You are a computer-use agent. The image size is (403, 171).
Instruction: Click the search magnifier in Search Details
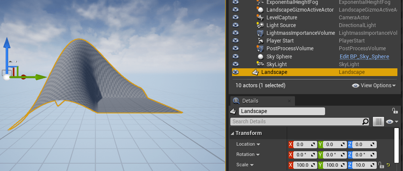click(x=365, y=122)
